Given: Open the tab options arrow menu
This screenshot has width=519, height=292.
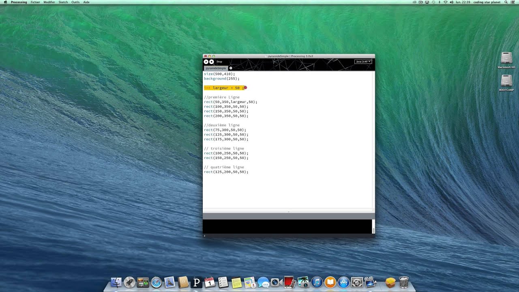Looking at the screenshot, I should pyautogui.click(x=231, y=68).
